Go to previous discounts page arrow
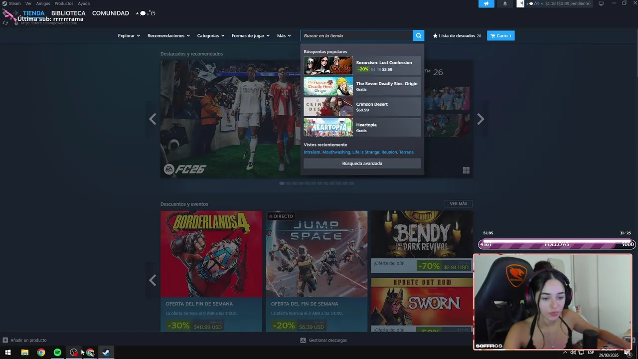 tap(153, 280)
